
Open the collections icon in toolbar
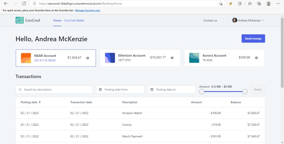click(x=259, y=4)
